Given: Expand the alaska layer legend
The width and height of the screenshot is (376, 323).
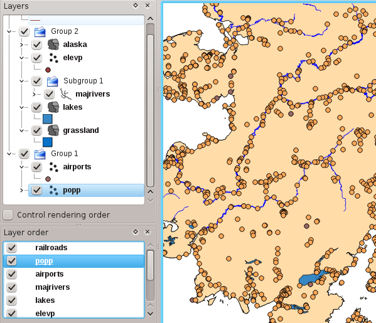Looking at the screenshot, I should click(21, 45).
